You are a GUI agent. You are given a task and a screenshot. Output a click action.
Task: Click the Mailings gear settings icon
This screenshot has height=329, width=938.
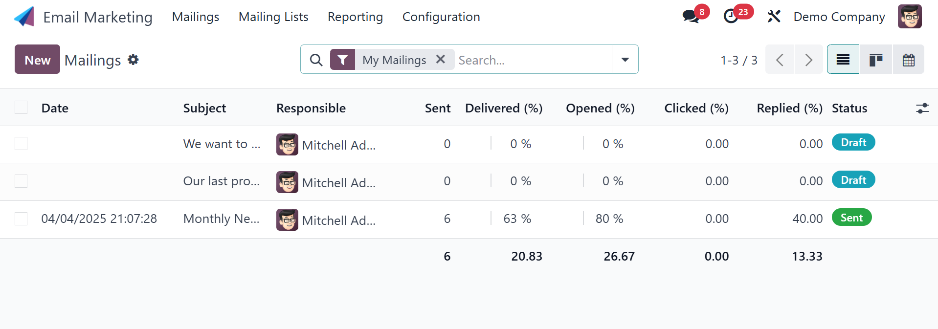pos(133,60)
